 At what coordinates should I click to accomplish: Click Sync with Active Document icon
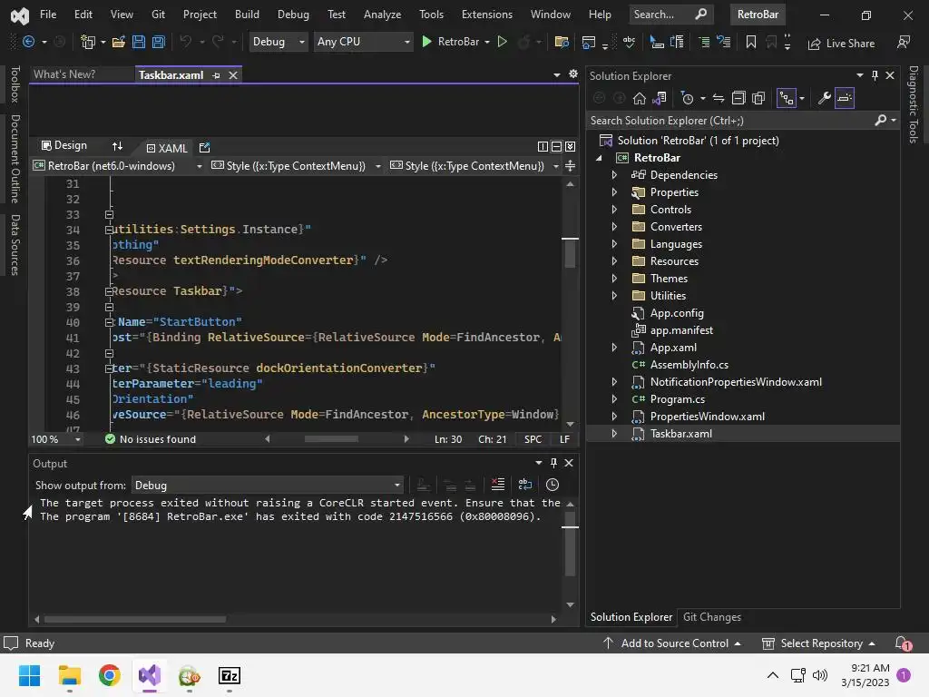point(719,98)
